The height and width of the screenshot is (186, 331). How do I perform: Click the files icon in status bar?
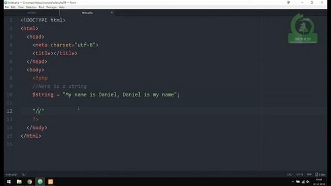[x=320, y=175]
